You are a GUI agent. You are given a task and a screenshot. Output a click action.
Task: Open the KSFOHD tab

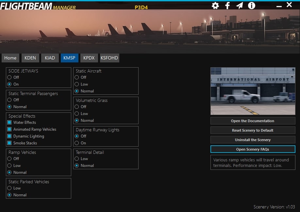[x=109, y=58]
